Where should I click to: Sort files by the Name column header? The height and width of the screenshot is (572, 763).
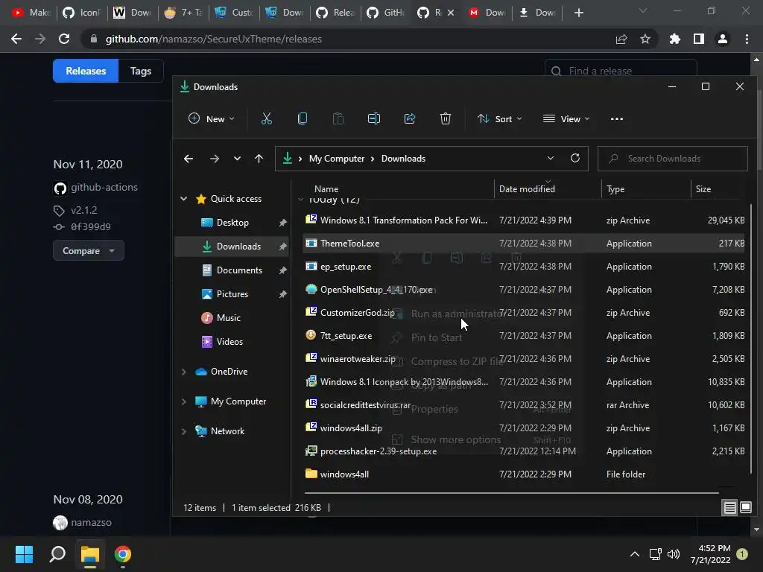326,189
